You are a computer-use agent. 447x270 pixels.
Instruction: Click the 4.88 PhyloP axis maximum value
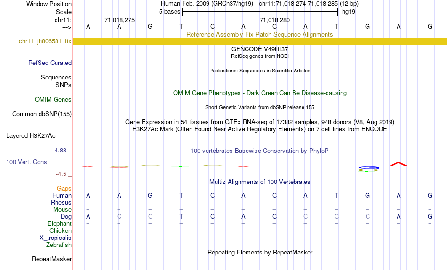[x=60, y=150]
